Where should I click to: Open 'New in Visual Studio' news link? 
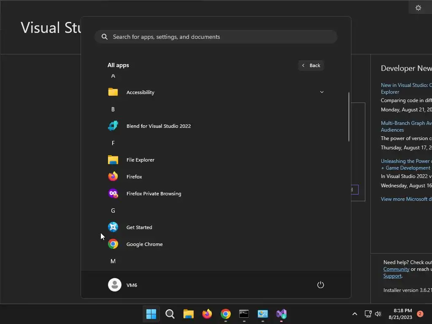point(406,89)
